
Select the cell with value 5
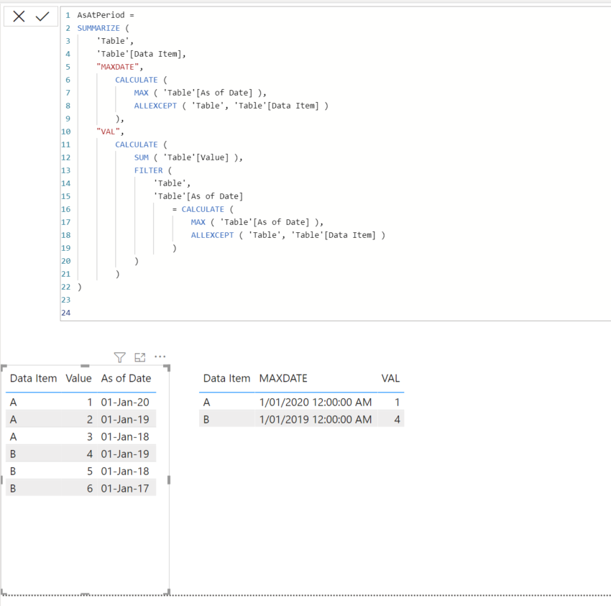(90, 471)
